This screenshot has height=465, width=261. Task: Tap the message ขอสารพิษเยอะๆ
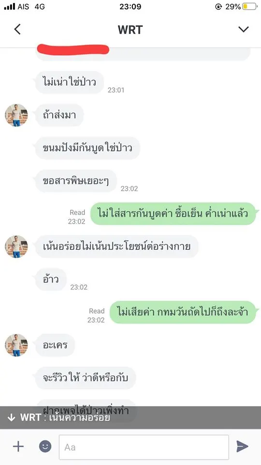(x=76, y=181)
